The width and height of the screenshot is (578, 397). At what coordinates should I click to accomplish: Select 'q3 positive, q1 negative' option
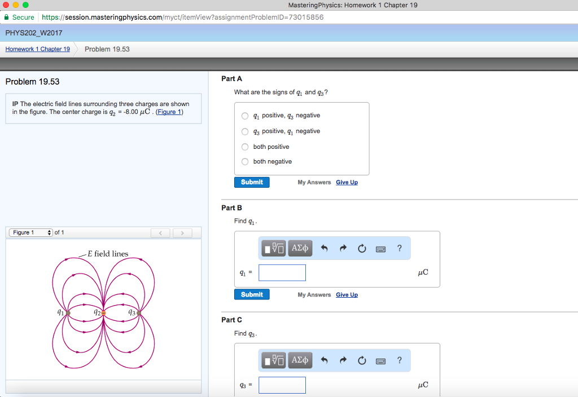(x=245, y=131)
